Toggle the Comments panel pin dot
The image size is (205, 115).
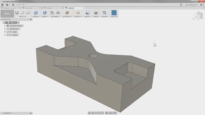point(31,113)
